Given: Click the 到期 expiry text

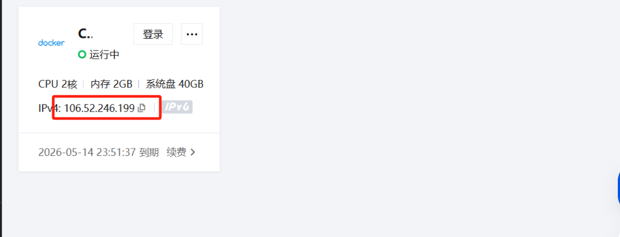Looking at the screenshot, I should [x=149, y=152].
